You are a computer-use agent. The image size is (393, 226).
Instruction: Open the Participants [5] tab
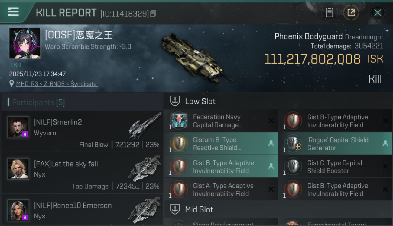38,102
